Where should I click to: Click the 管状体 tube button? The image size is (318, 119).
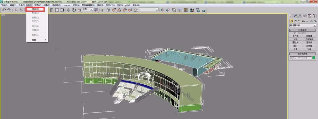(x=309, y=43)
